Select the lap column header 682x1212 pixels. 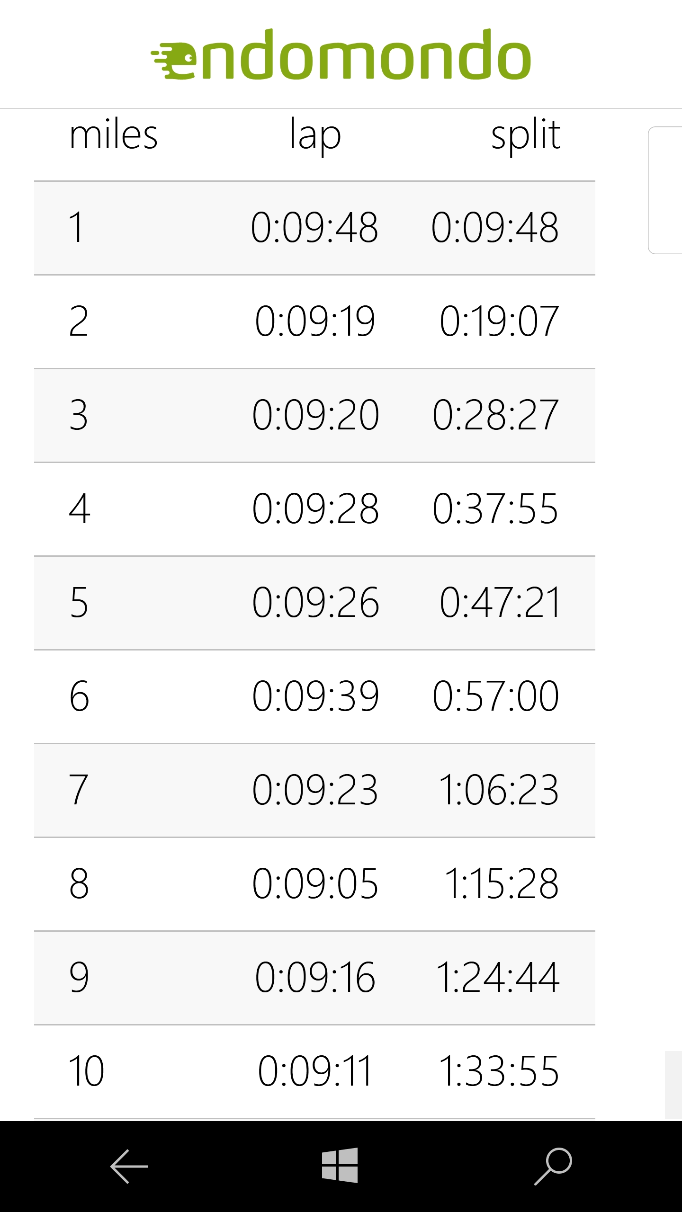pyautogui.click(x=315, y=135)
